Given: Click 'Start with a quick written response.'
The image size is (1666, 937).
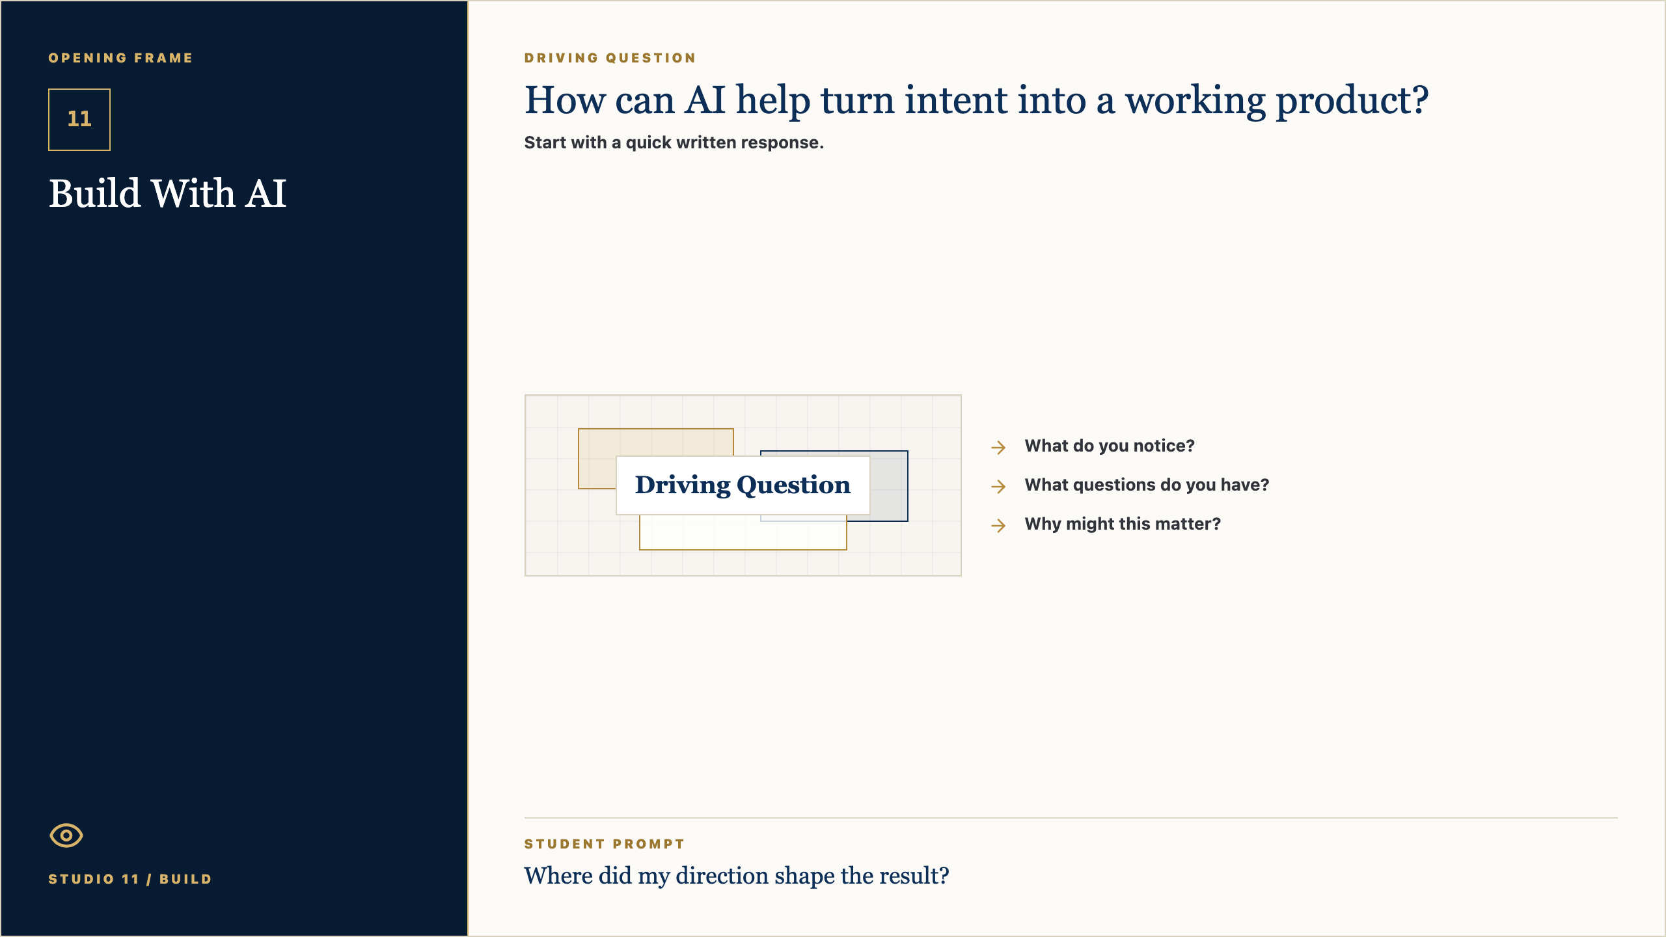Looking at the screenshot, I should tap(674, 143).
